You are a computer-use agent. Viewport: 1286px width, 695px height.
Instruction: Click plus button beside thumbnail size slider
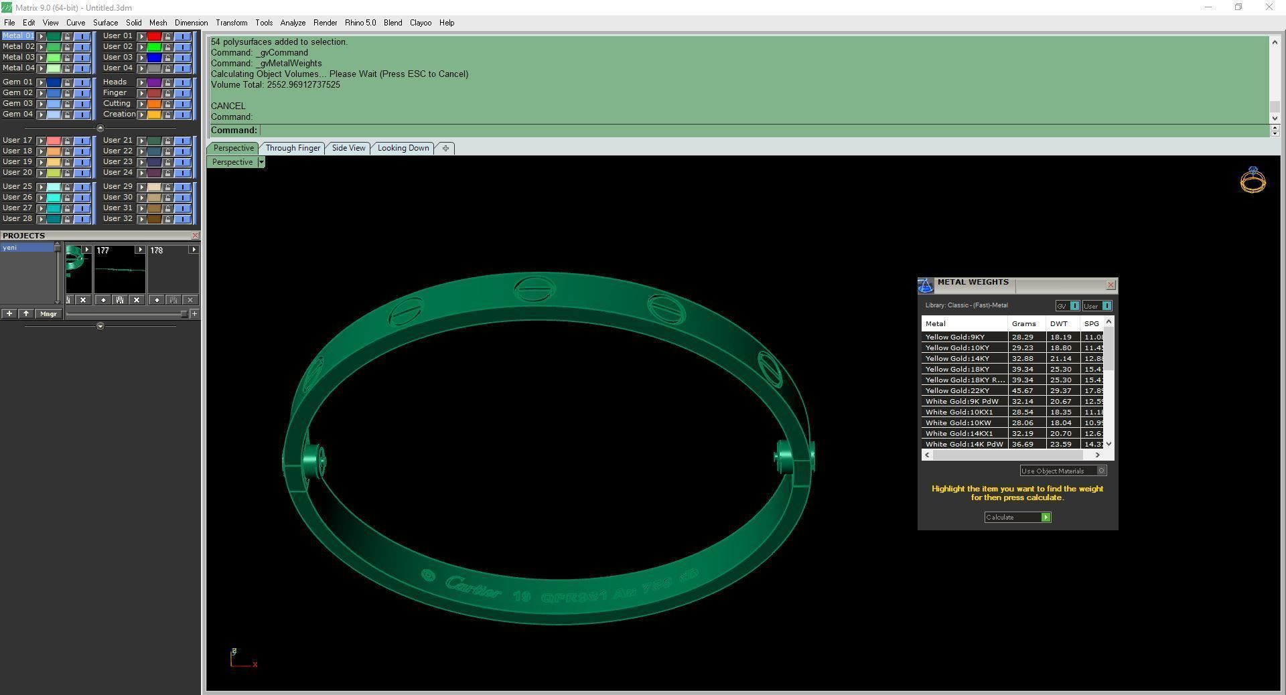(x=194, y=313)
